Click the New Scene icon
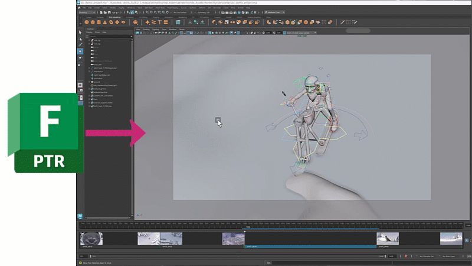The height and width of the screenshot is (266, 472). pos(101,12)
